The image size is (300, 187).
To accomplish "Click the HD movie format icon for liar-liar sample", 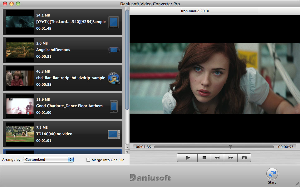I will point(114,78).
